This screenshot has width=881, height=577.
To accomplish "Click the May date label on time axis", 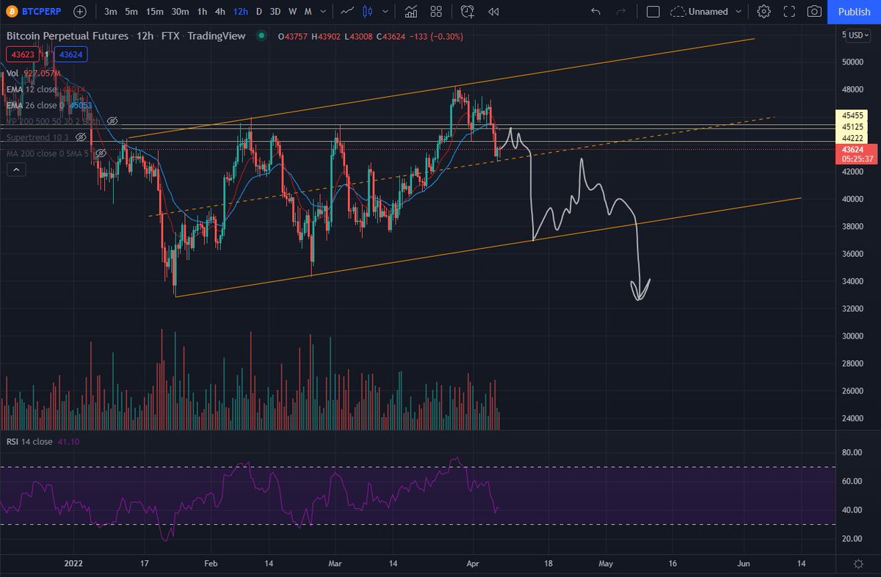I will click(x=606, y=563).
